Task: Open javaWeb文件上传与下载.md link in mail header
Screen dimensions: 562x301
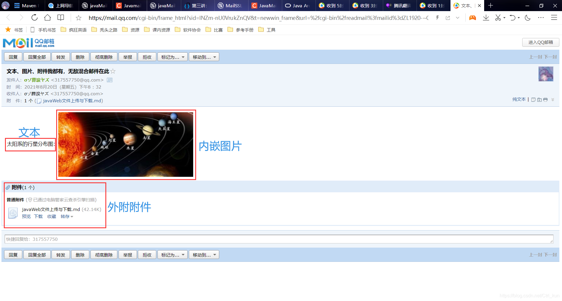Action: (x=72, y=101)
